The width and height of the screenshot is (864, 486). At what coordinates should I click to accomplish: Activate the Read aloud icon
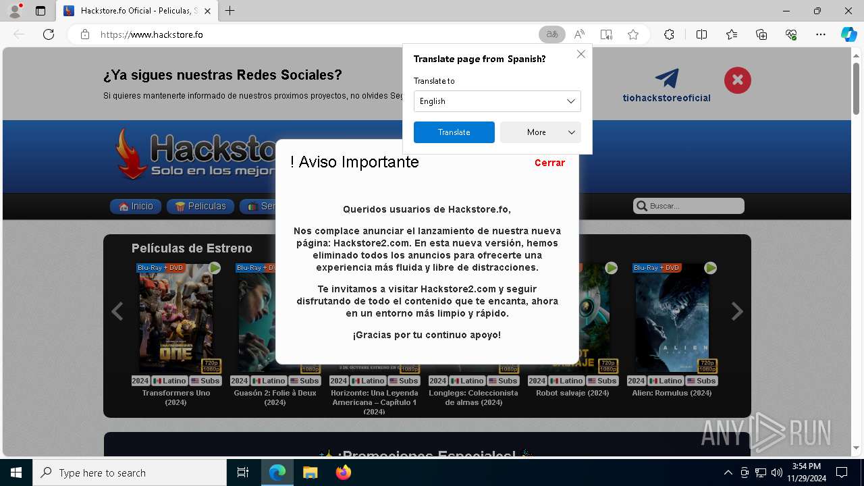(x=579, y=34)
